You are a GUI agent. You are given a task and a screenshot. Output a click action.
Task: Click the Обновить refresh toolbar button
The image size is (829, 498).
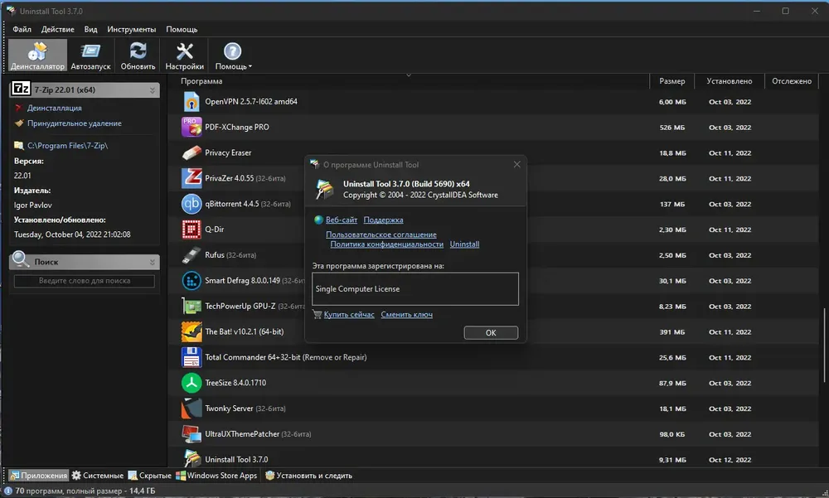(x=138, y=56)
